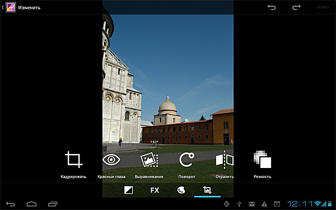Open the recent apps button

click(53, 204)
